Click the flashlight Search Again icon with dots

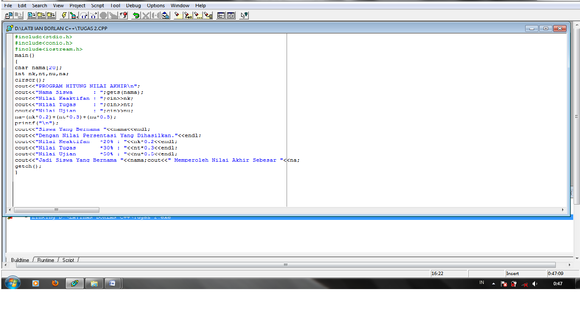pyautogui.click(x=198, y=15)
